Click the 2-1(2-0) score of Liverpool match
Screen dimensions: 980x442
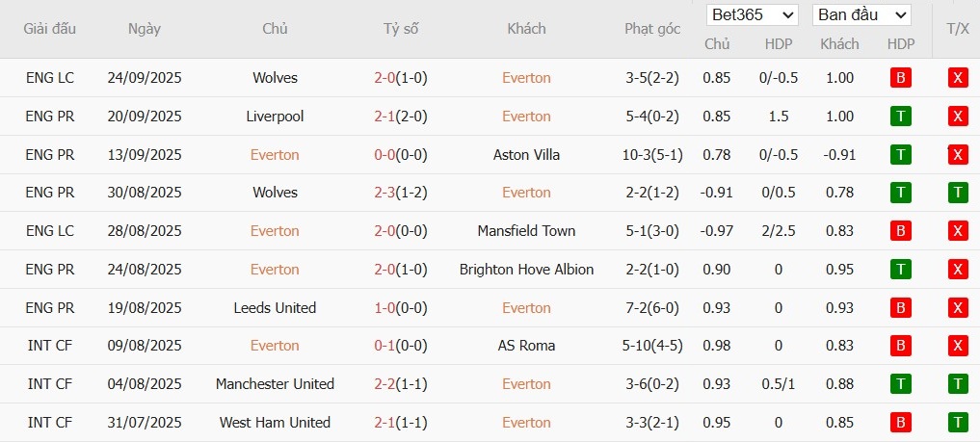pos(401,117)
